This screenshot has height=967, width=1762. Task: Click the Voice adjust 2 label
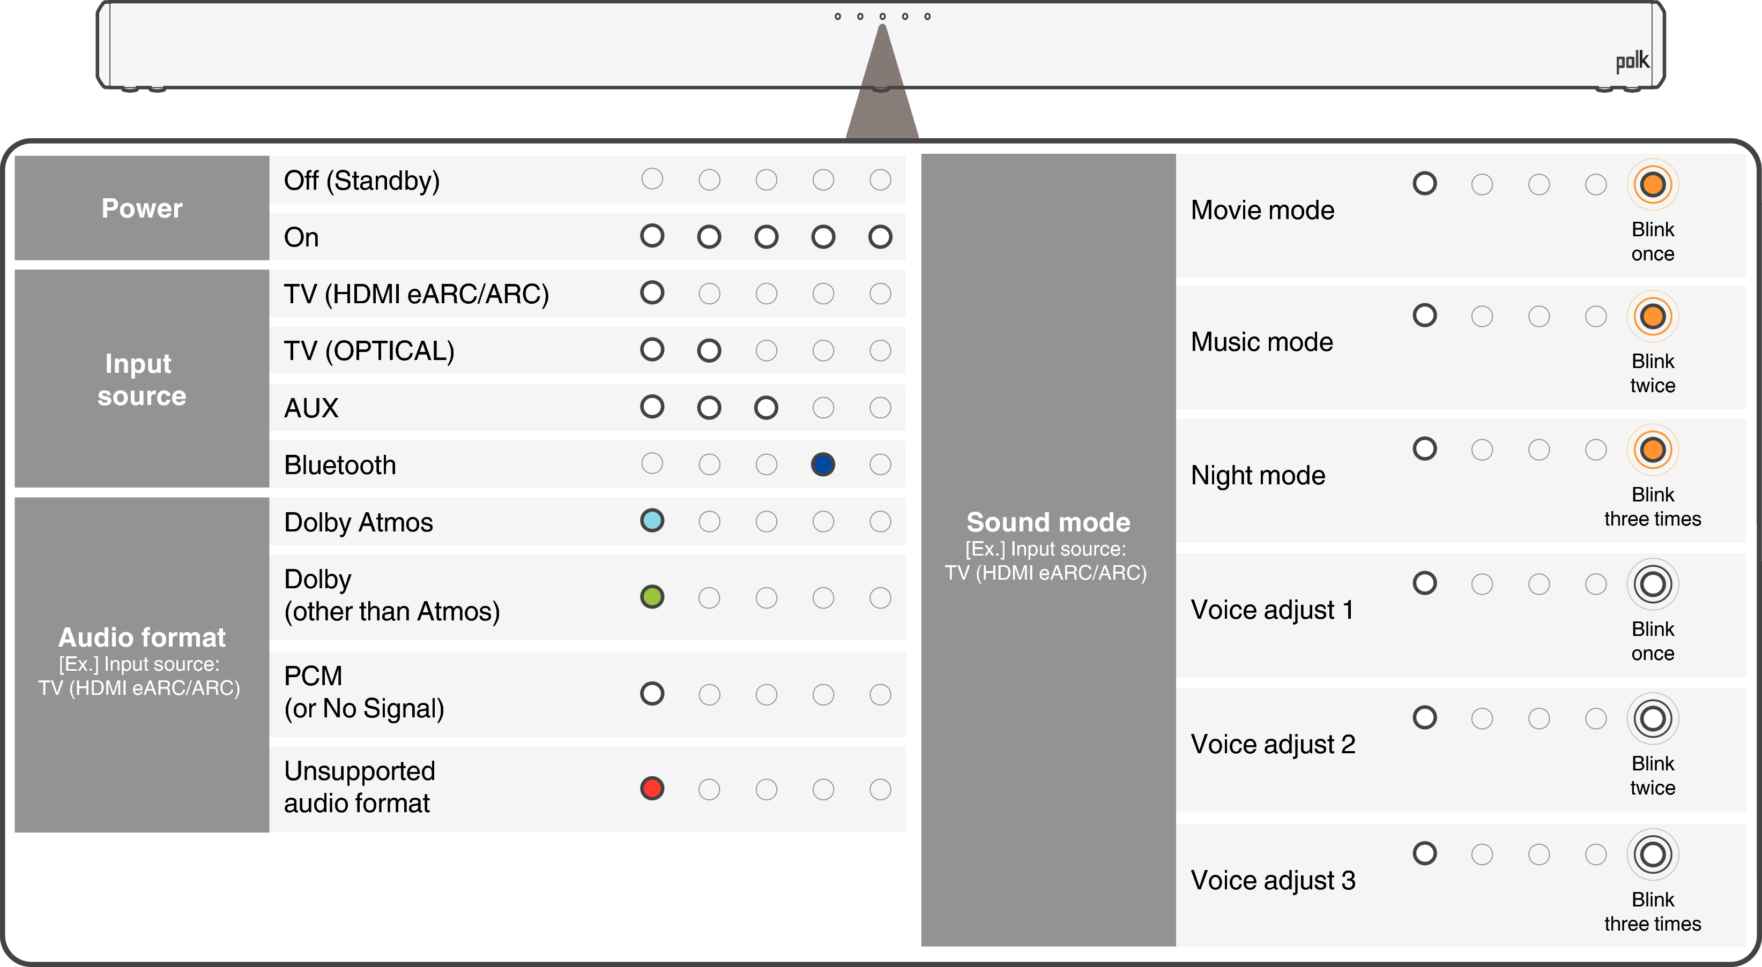(x=1273, y=744)
